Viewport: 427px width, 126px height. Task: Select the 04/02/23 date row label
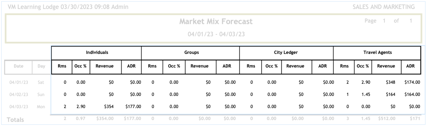(x=18, y=94)
